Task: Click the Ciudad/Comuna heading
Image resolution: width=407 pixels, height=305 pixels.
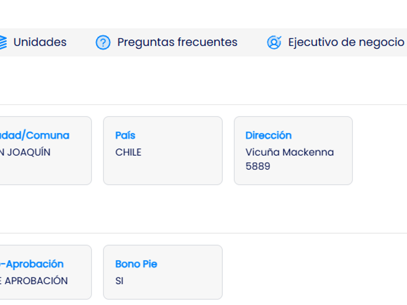Action: pos(34,136)
